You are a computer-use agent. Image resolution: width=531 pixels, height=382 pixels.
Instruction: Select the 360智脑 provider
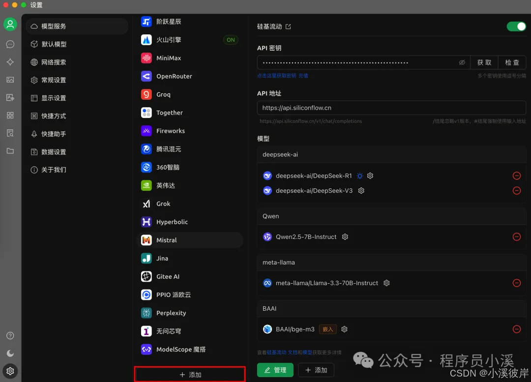click(x=190, y=167)
